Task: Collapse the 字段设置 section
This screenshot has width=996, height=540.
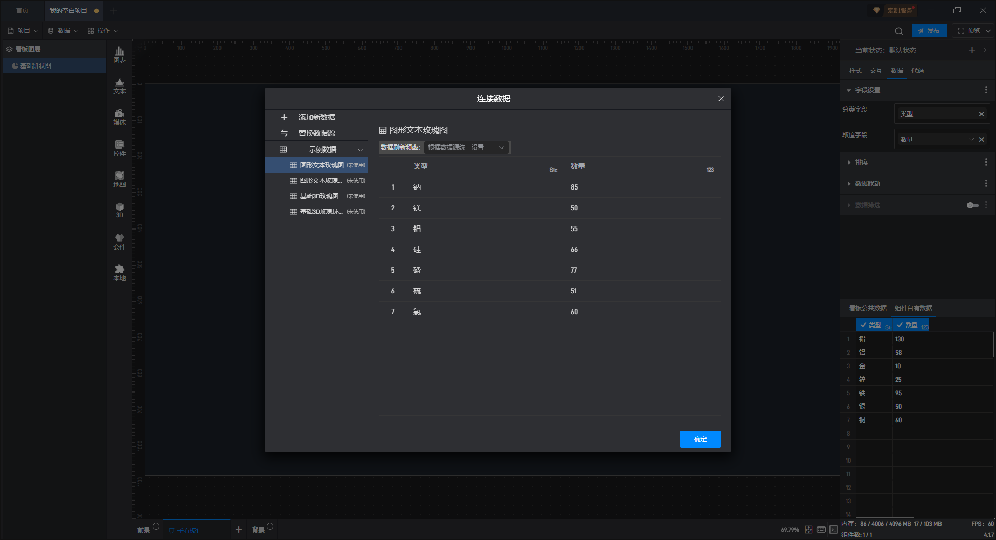Action: tap(849, 90)
